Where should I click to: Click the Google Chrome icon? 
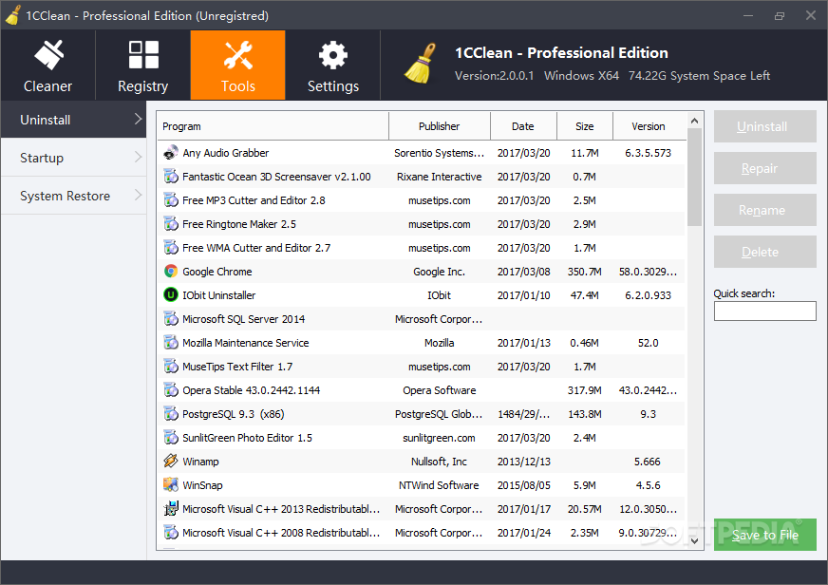pyautogui.click(x=171, y=272)
